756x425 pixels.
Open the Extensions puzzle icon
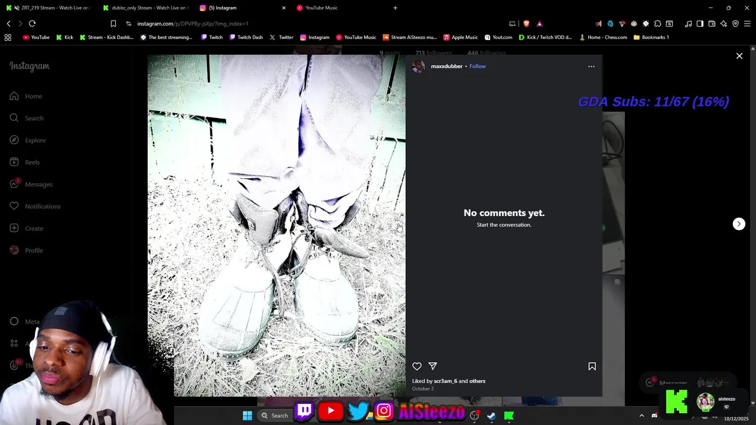[x=657, y=24]
